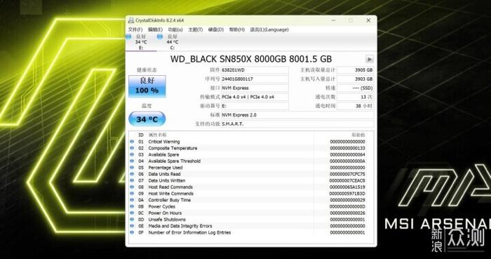Click the 34 °C temperature button
This screenshot has height=259, width=491.
(147, 119)
